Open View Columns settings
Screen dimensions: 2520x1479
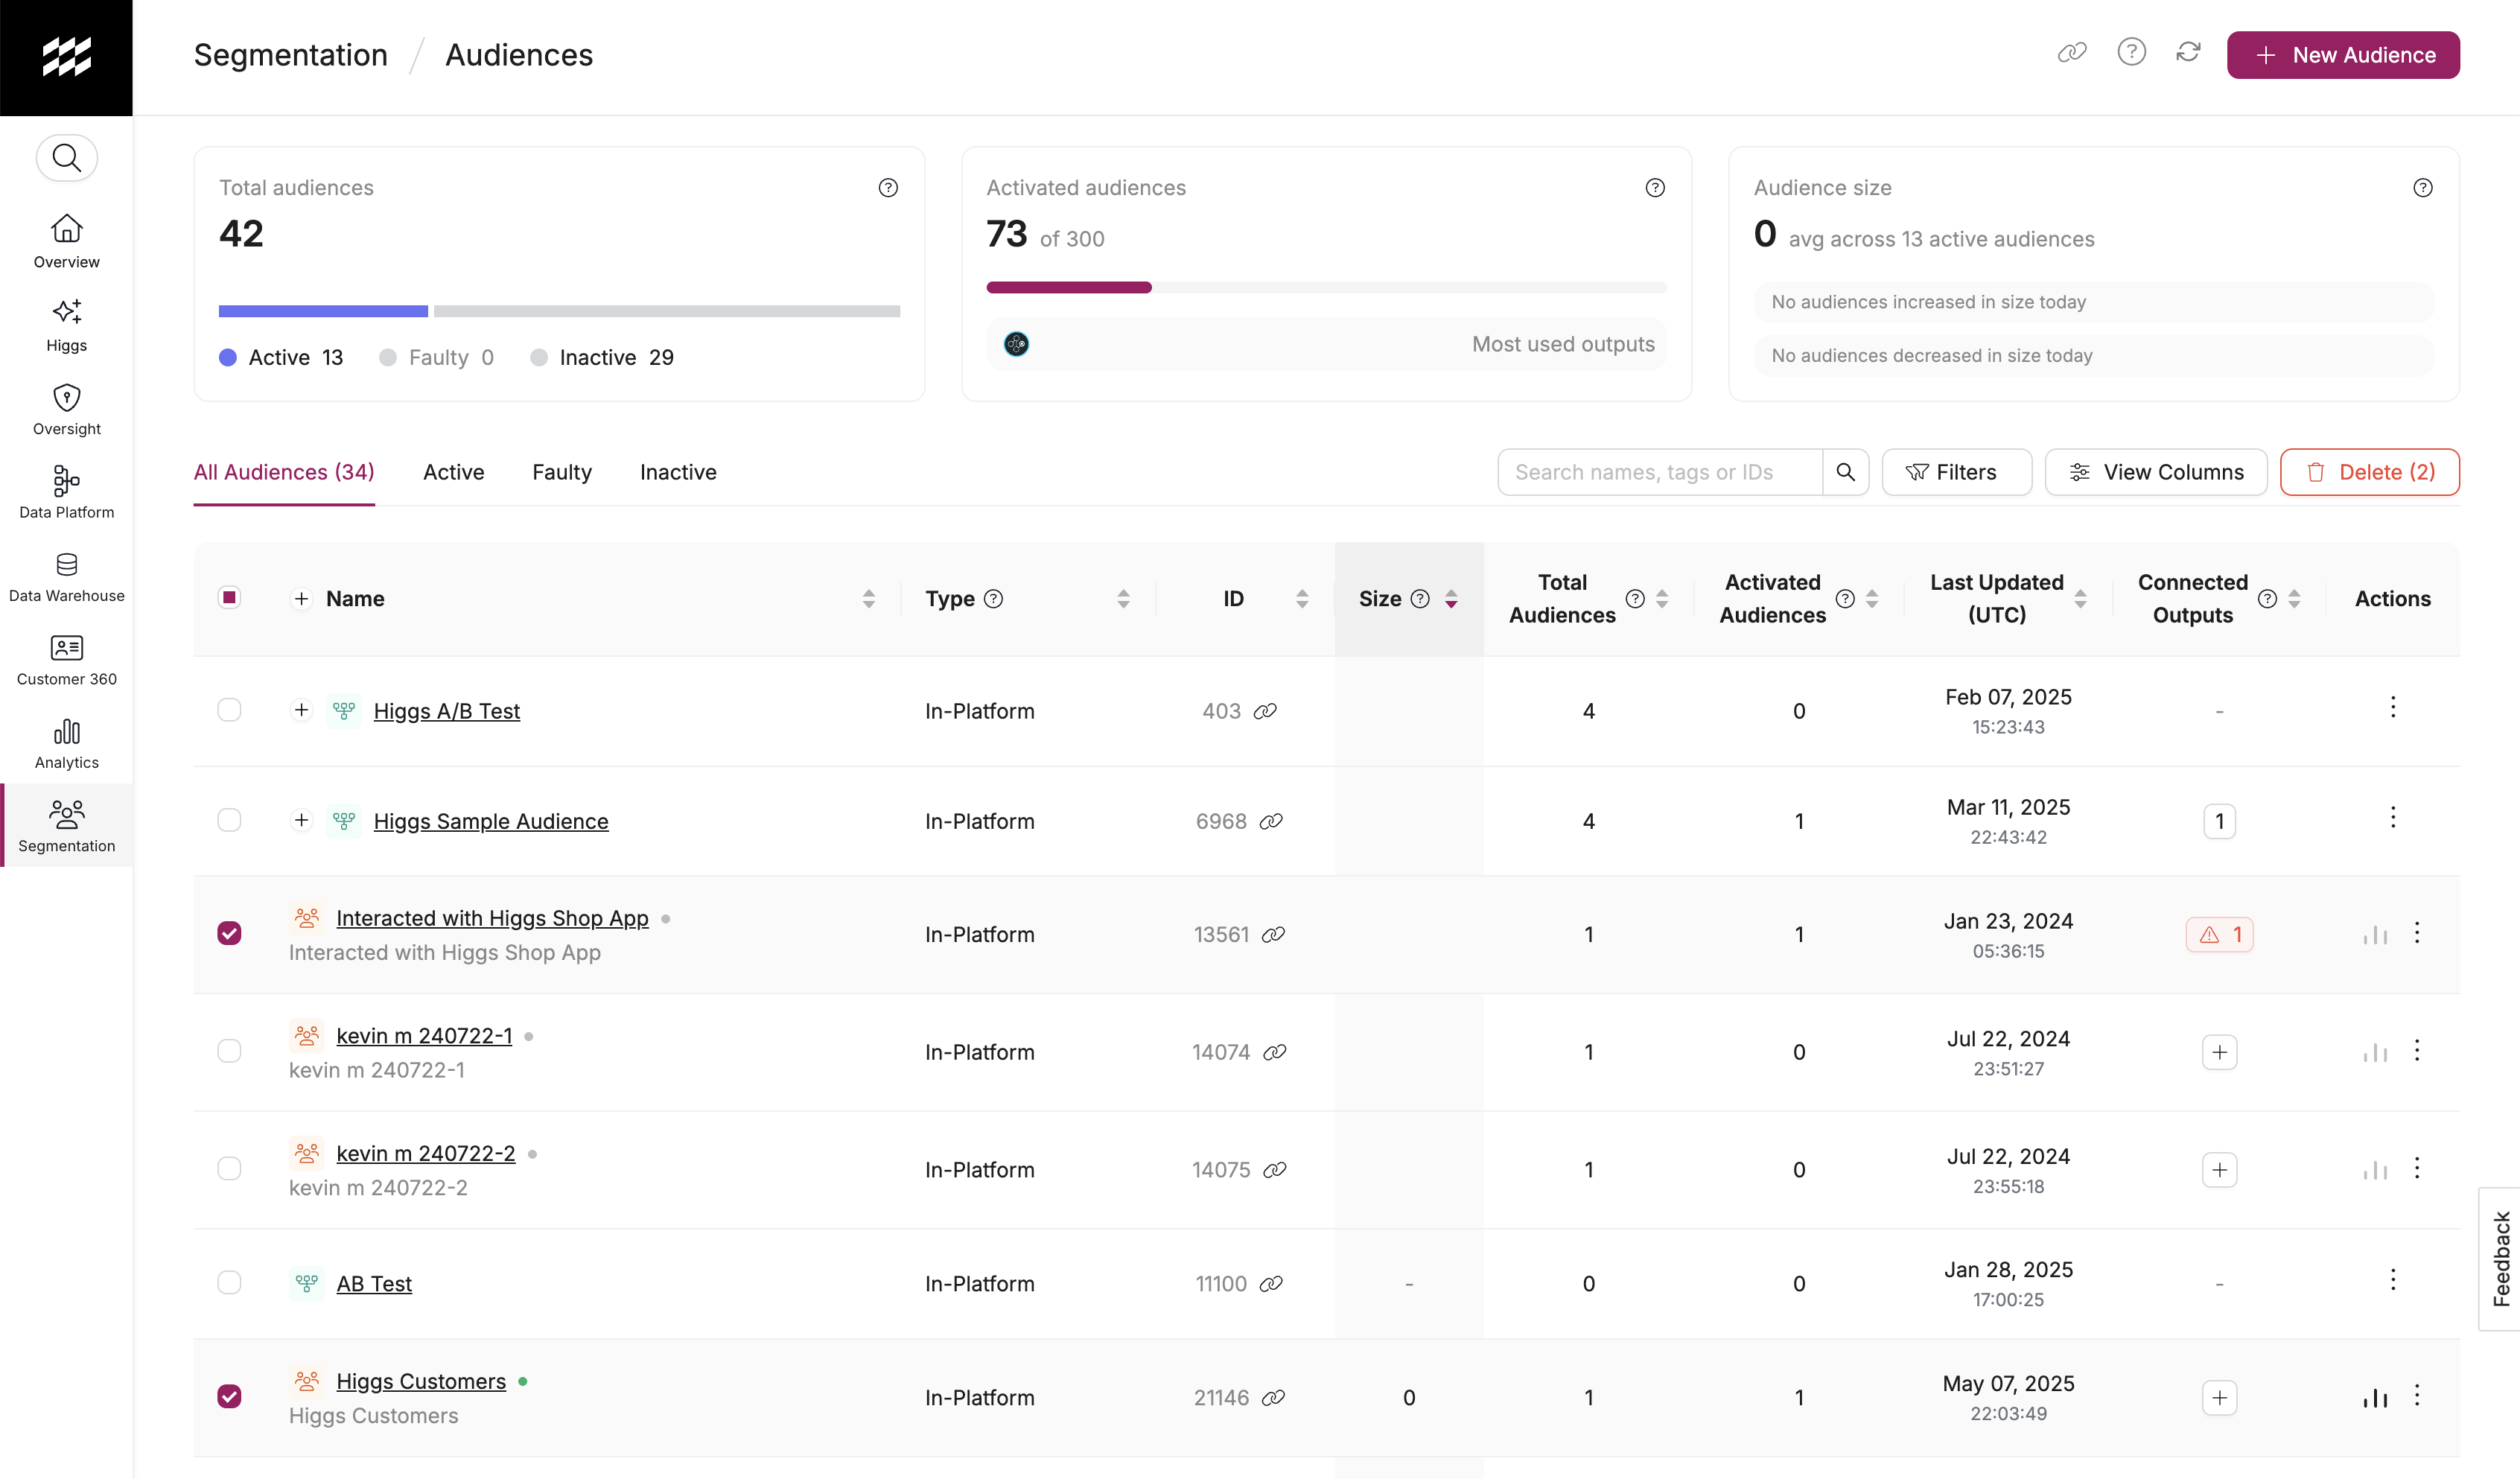point(2156,472)
